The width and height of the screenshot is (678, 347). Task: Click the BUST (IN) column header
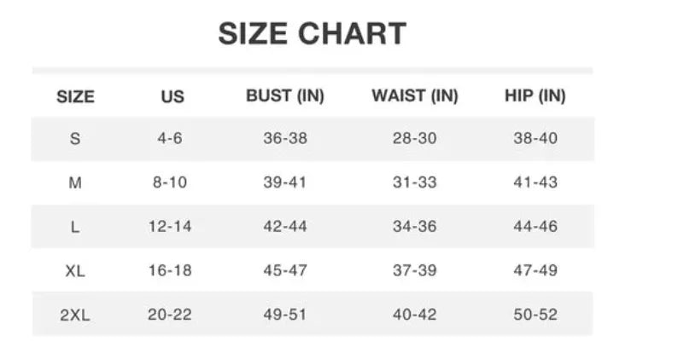285,95
